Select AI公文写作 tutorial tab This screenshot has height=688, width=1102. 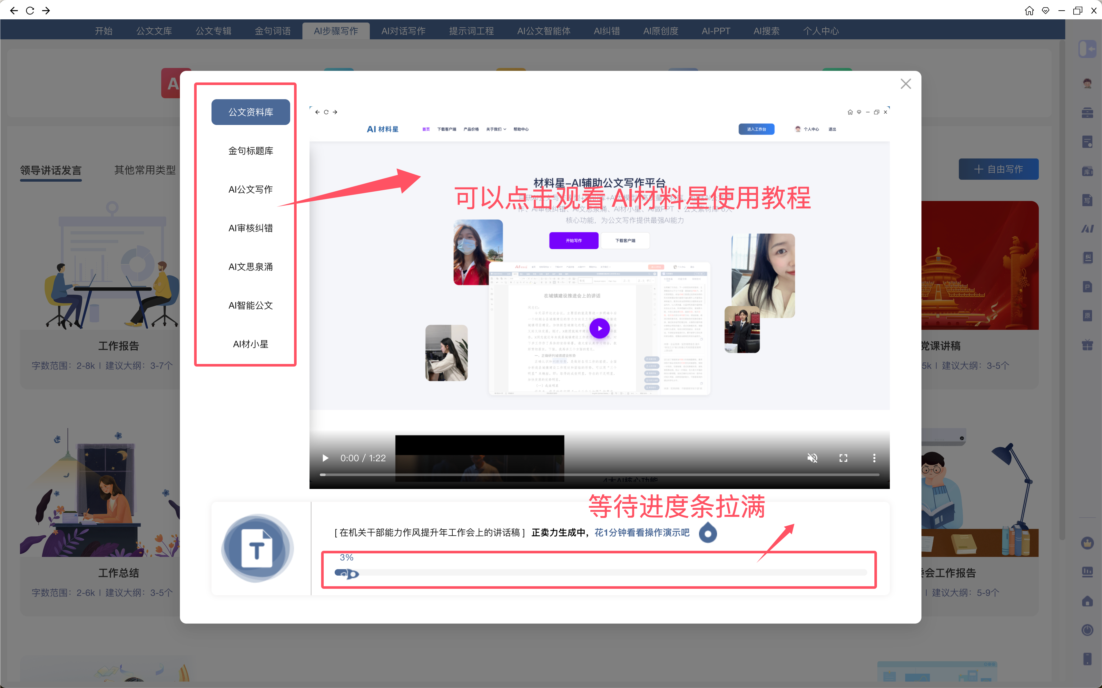pos(251,189)
